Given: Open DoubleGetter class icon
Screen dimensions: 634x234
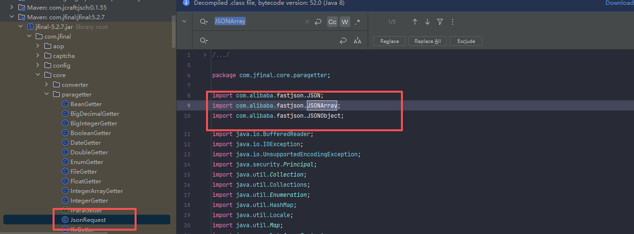Looking at the screenshot, I should pyautogui.click(x=65, y=152).
